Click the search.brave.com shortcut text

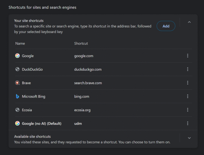[x=88, y=83]
